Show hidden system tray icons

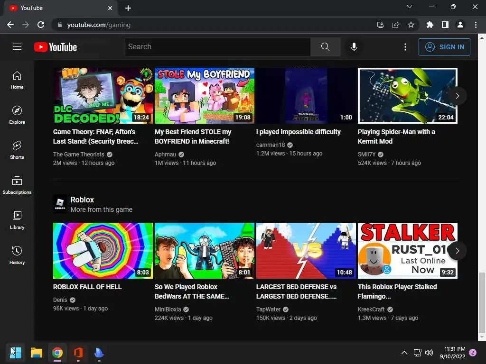point(404,352)
